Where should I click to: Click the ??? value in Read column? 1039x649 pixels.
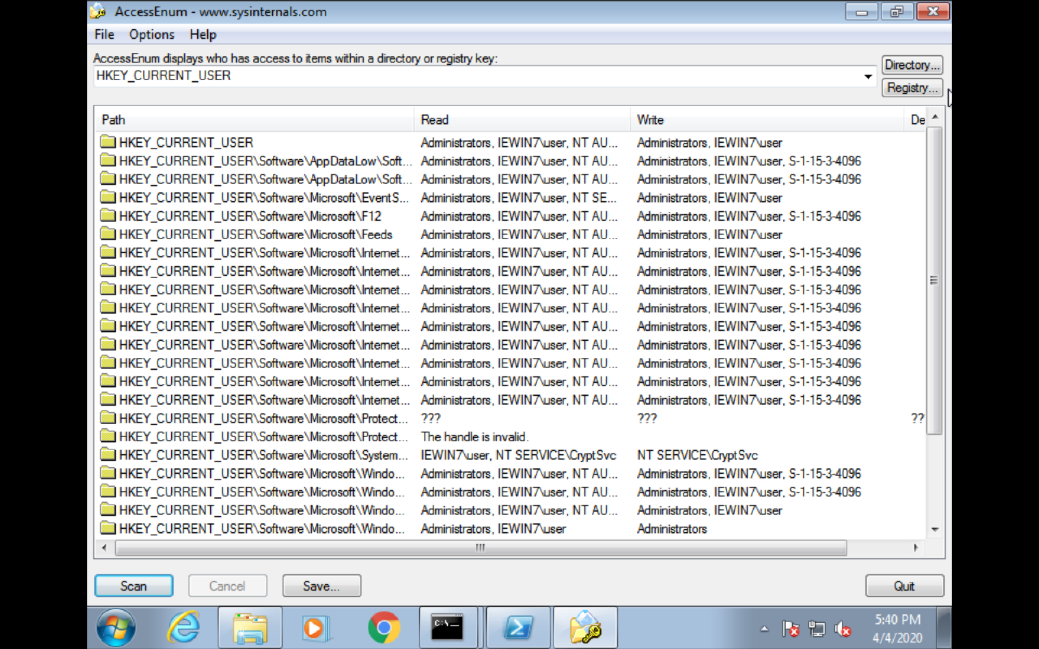point(431,418)
